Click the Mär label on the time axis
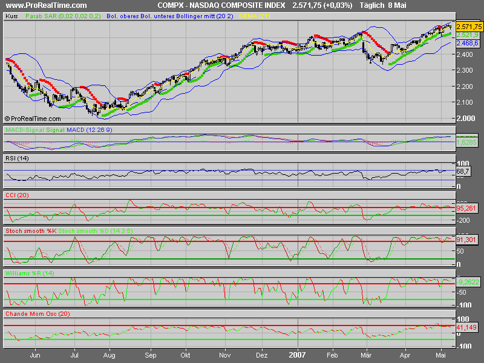Screen dimensions: 484x363 point(366,355)
